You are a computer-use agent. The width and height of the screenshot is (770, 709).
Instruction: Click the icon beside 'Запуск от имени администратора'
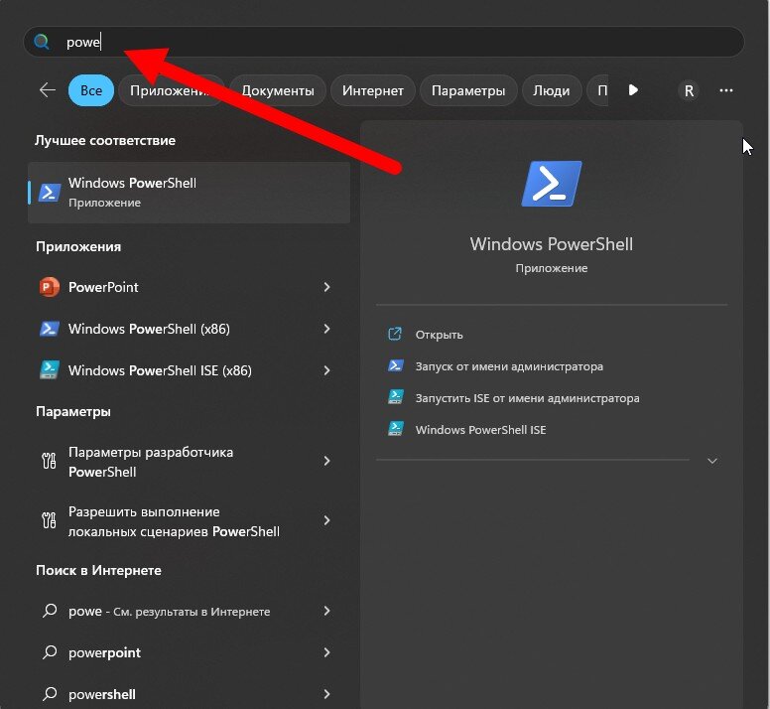point(395,365)
